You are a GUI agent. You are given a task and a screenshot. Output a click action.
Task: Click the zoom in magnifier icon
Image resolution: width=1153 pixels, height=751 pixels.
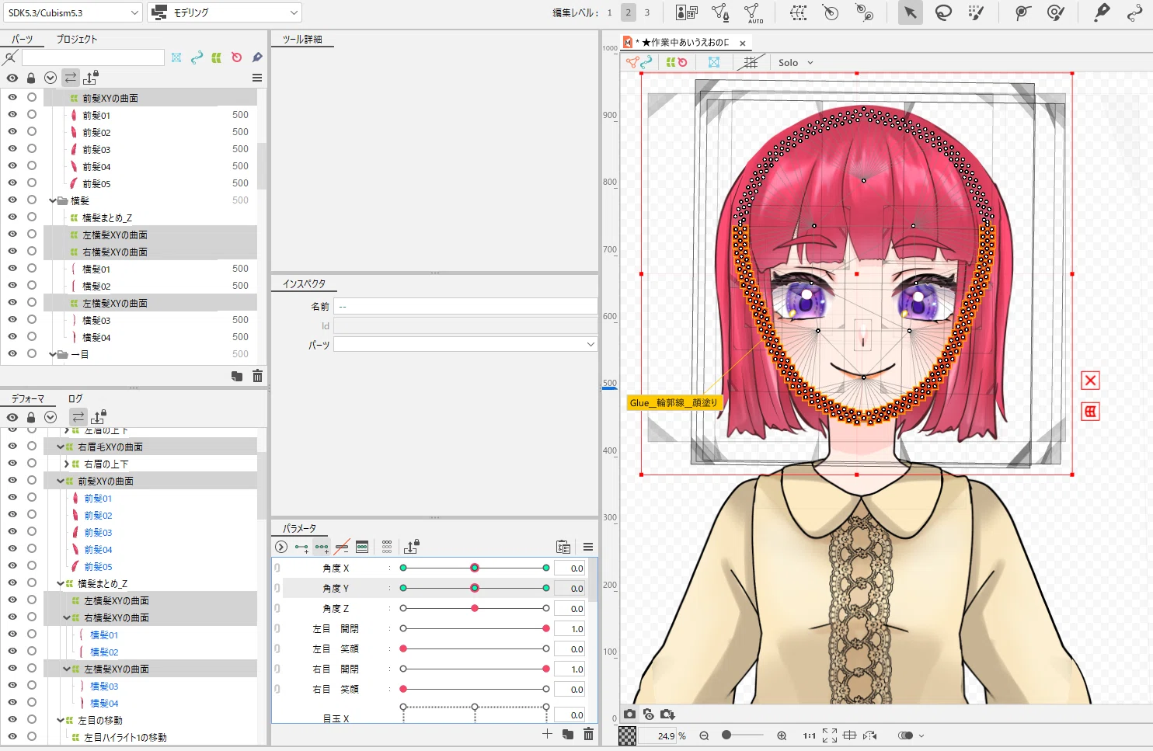point(782,735)
